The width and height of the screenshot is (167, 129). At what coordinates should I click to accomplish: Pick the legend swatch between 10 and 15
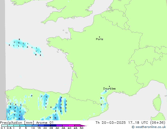click(x=35, y=126)
